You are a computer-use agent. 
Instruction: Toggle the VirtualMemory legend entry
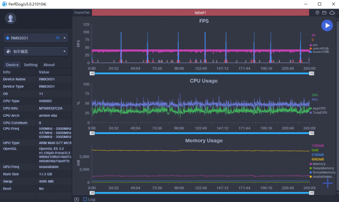click(x=323, y=173)
